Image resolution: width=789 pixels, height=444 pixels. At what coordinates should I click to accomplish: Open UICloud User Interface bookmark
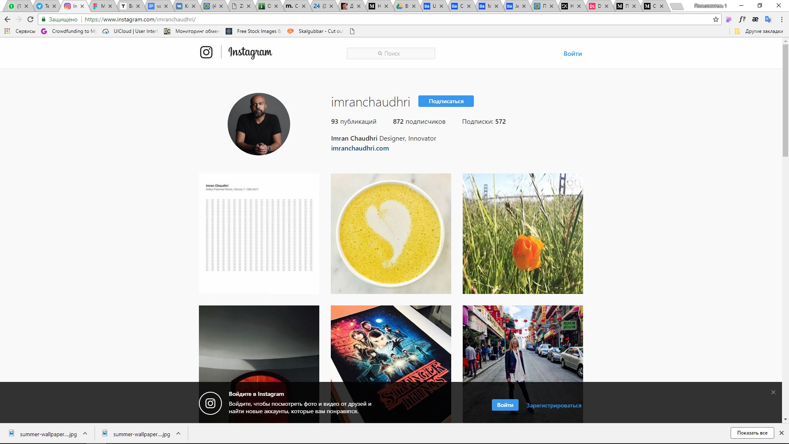point(130,31)
